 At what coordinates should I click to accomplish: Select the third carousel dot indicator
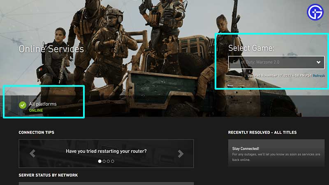pos(108,161)
